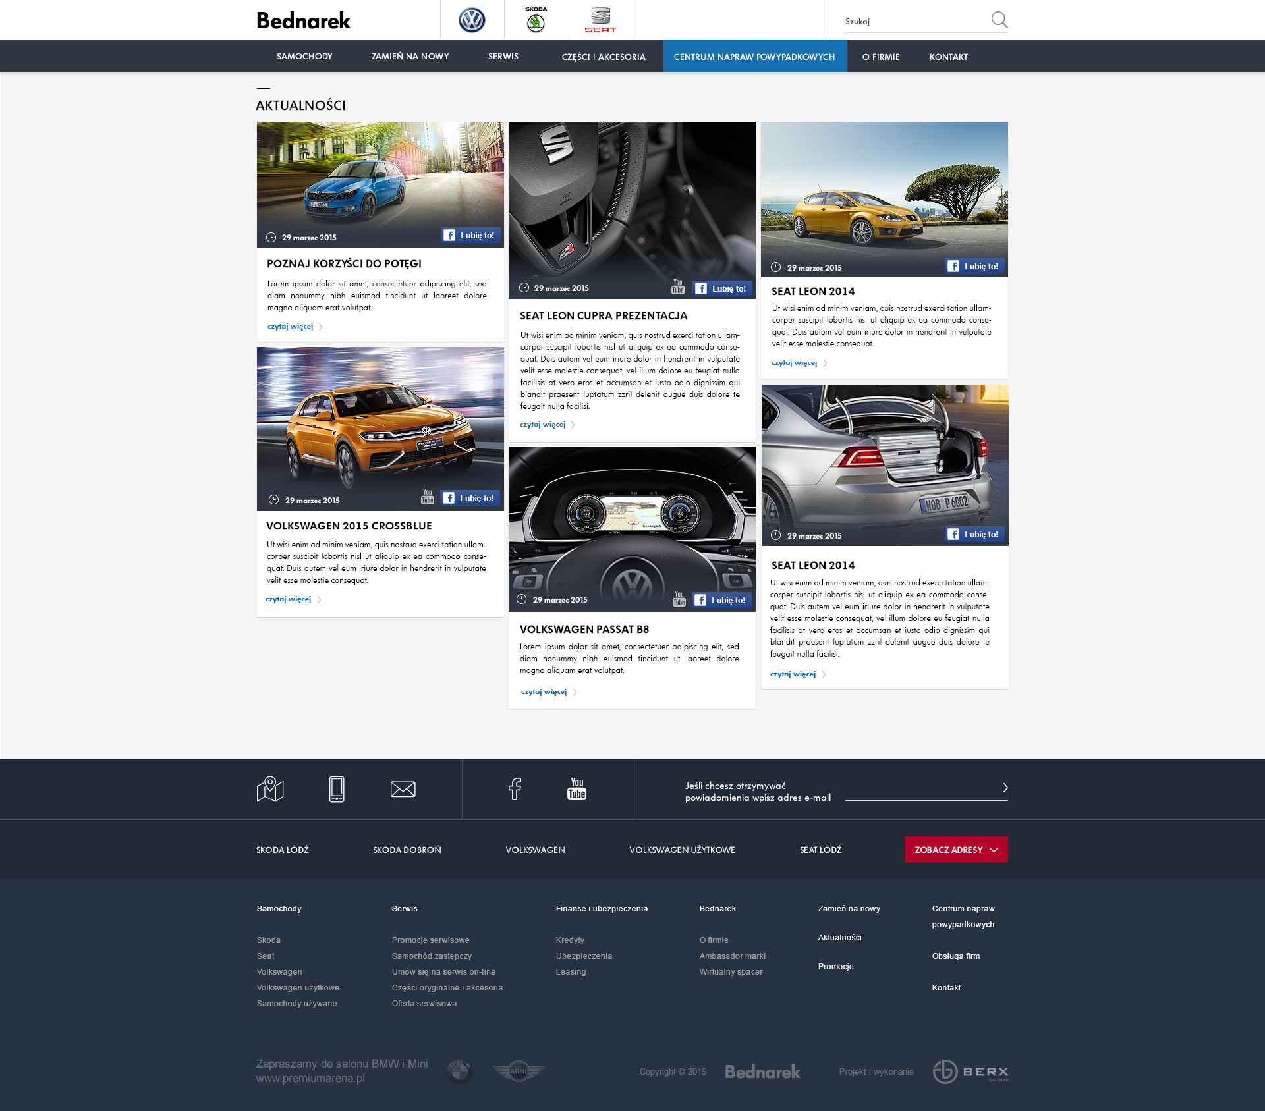1265x1111 pixels.
Task: Select Centrum napraw powypadkowych tab
Action: click(x=754, y=57)
